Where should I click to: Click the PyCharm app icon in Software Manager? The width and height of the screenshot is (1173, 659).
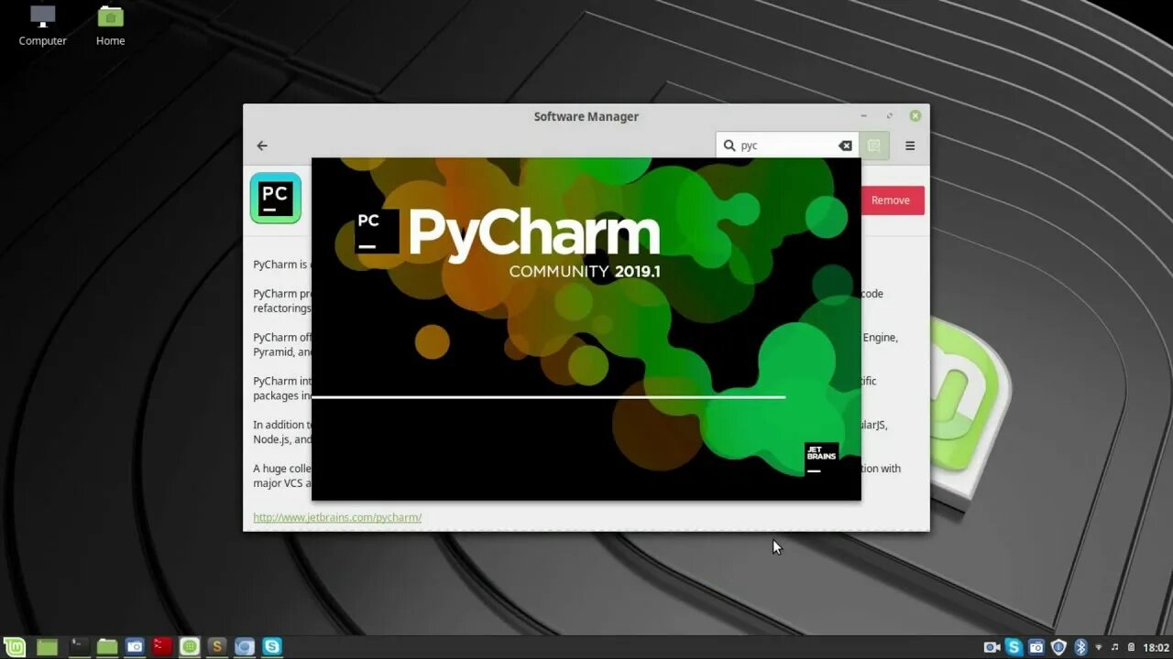[276, 199]
